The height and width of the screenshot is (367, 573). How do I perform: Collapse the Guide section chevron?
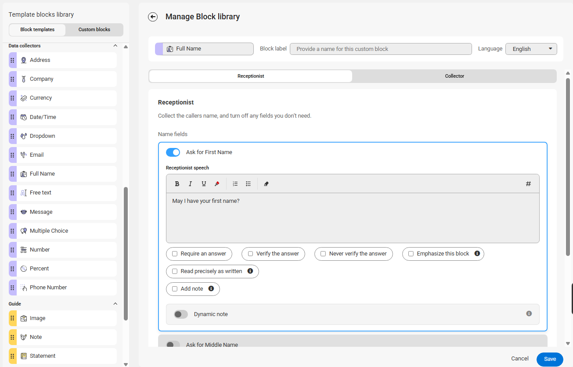115,304
